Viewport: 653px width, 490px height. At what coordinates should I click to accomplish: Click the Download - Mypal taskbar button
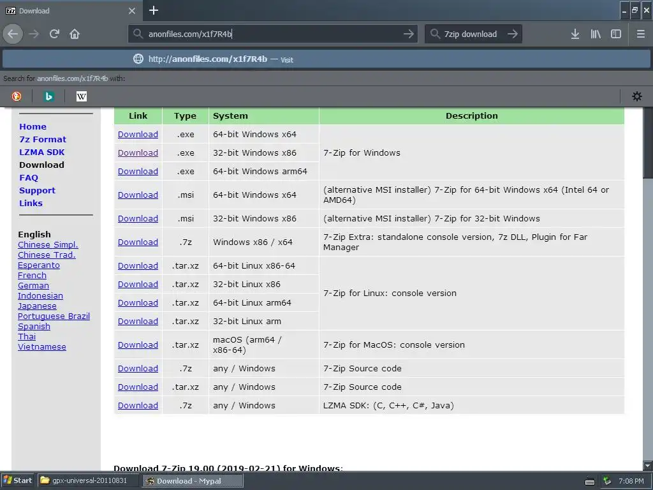pyautogui.click(x=193, y=481)
